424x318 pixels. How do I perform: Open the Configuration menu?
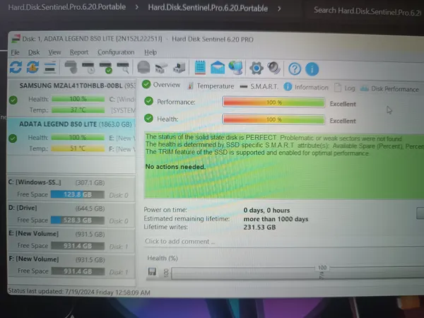[116, 52]
